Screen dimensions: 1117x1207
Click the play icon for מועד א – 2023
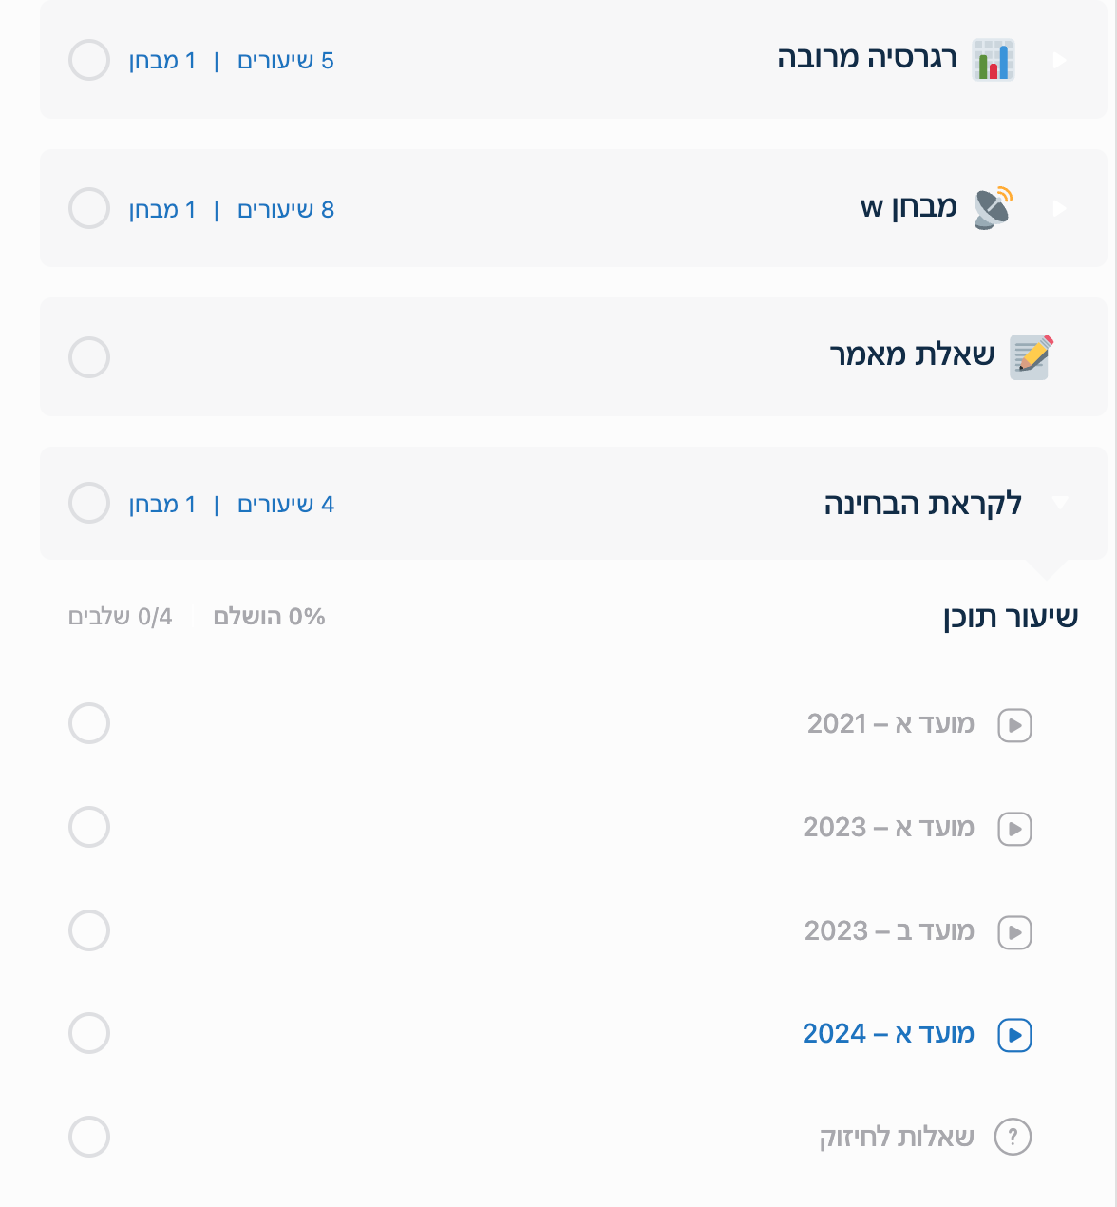[x=1014, y=829]
